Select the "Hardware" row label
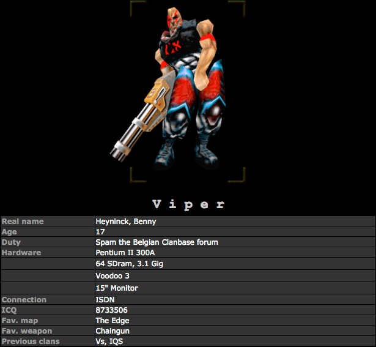Viewport: 376px width, 347px height. [21, 253]
